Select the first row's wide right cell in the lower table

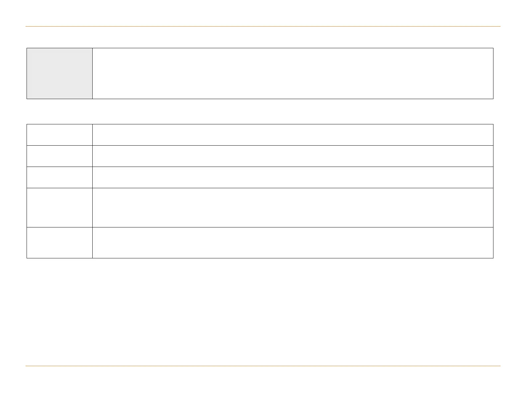(x=293, y=135)
